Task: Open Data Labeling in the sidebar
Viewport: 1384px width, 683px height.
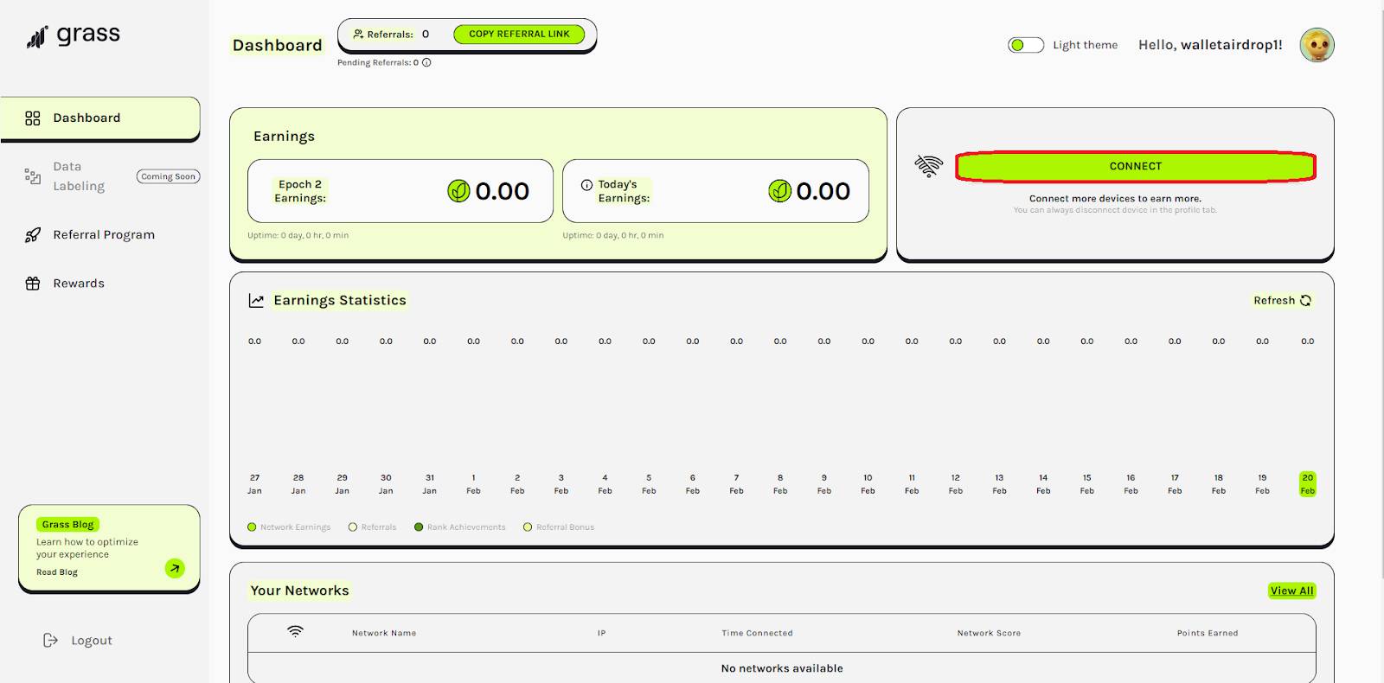Action: (x=79, y=176)
